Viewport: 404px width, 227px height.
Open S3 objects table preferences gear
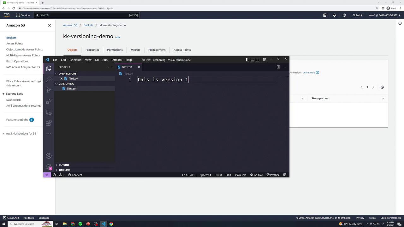coord(382,87)
